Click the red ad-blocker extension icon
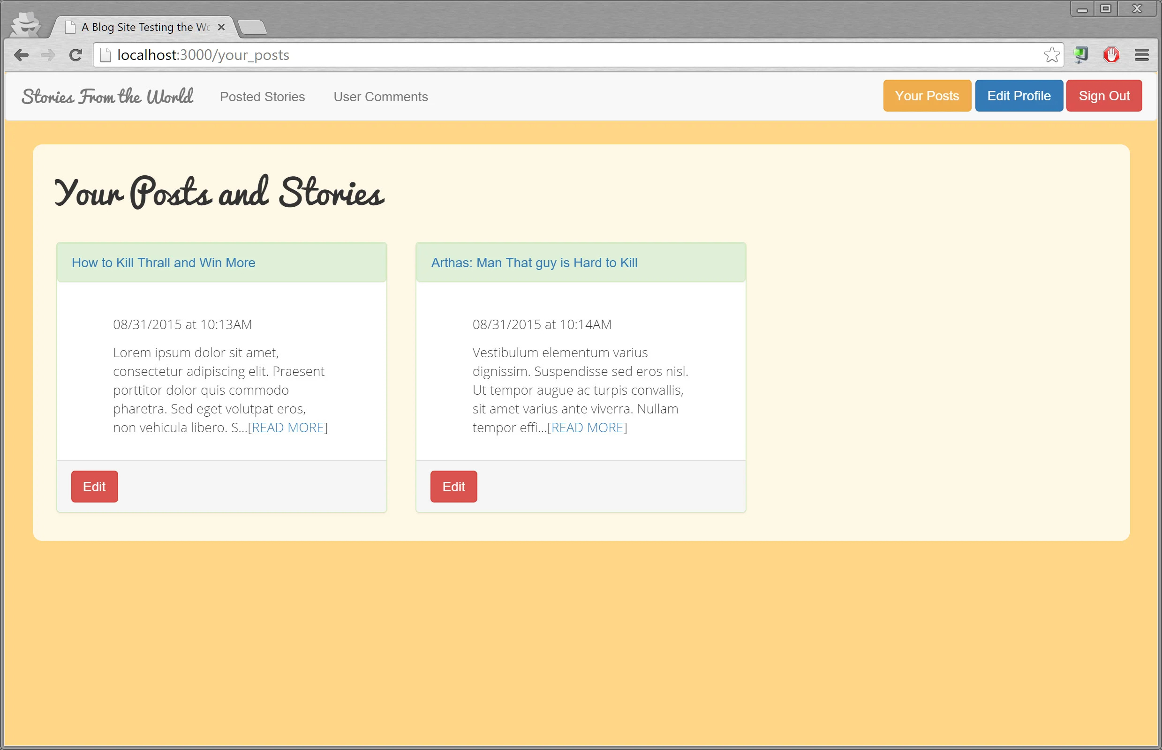The width and height of the screenshot is (1162, 750). tap(1111, 54)
